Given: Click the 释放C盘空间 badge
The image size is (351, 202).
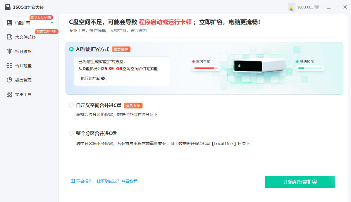Looking at the screenshot, I should (x=47, y=31).
